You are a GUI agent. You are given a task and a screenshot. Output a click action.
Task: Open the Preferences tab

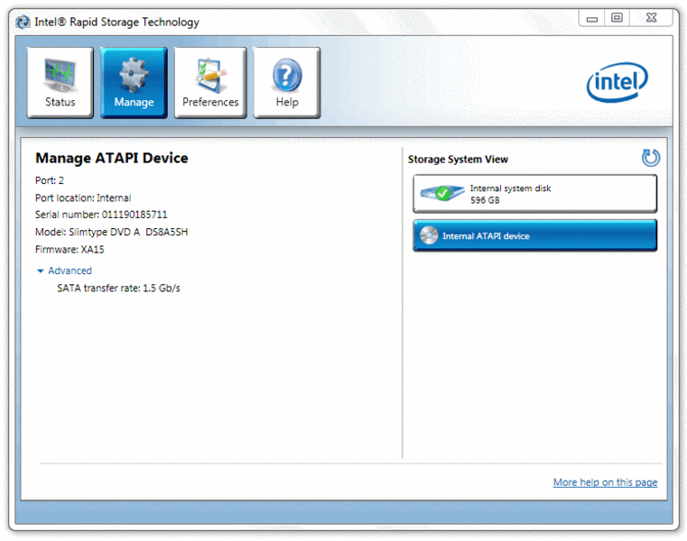click(x=210, y=83)
